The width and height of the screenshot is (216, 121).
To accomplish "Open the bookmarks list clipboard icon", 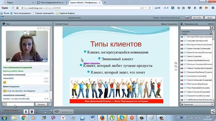I will [x=184, y=8].
